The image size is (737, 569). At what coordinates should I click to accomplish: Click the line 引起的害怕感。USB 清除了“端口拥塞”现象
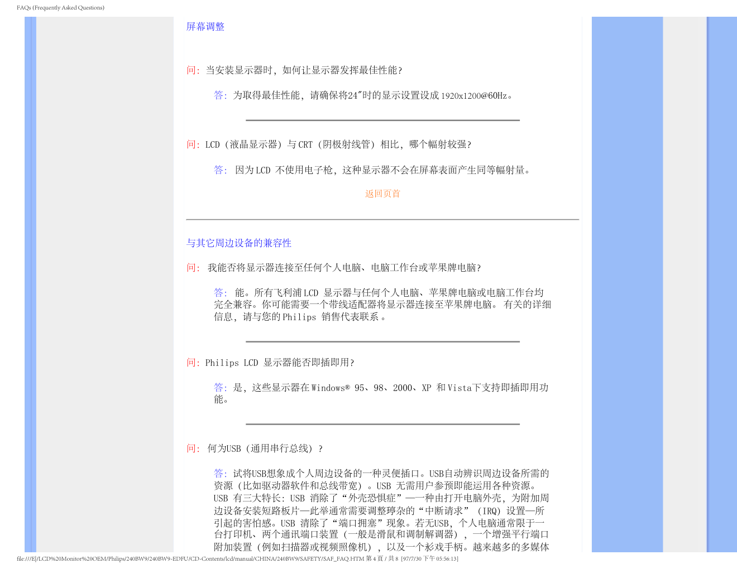click(x=379, y=523)
